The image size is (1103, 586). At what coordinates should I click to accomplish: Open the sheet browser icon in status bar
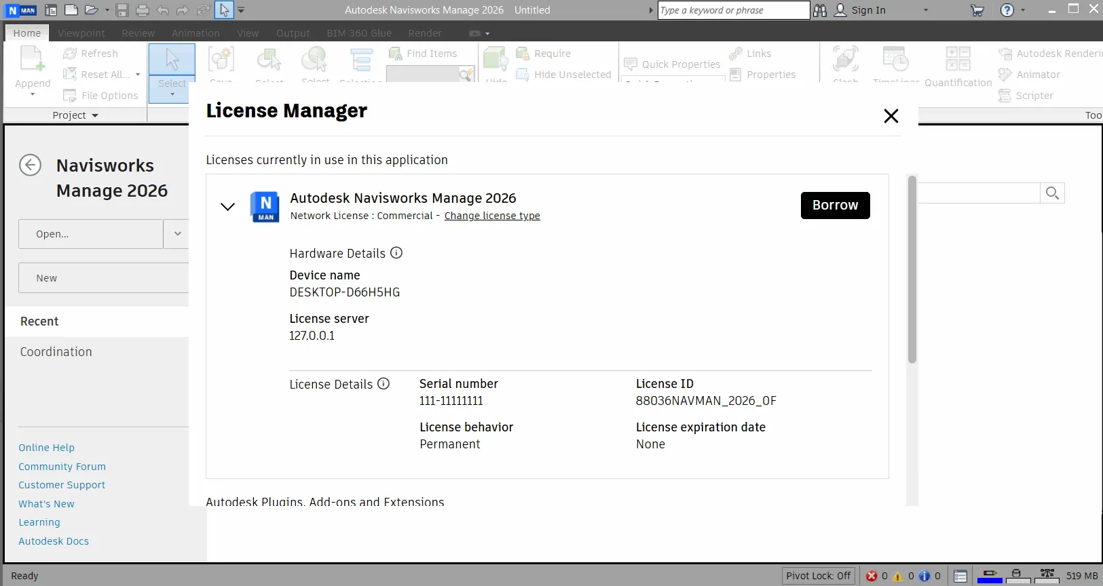click(x=960, y=576)
